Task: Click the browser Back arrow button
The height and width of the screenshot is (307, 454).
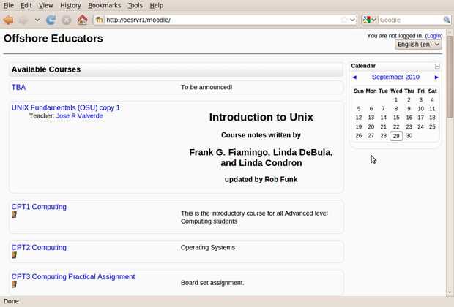Action: 8,20
